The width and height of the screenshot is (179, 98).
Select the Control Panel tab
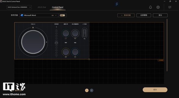[57, 7]
